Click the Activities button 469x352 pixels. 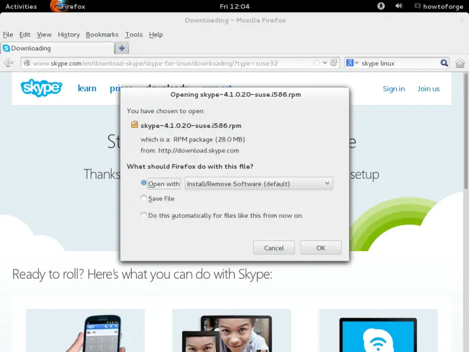pyautogui.click(x=21, y=6)
